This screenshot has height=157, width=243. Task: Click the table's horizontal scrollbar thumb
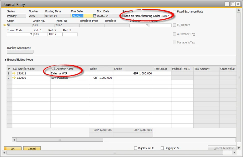coord(60,140)
